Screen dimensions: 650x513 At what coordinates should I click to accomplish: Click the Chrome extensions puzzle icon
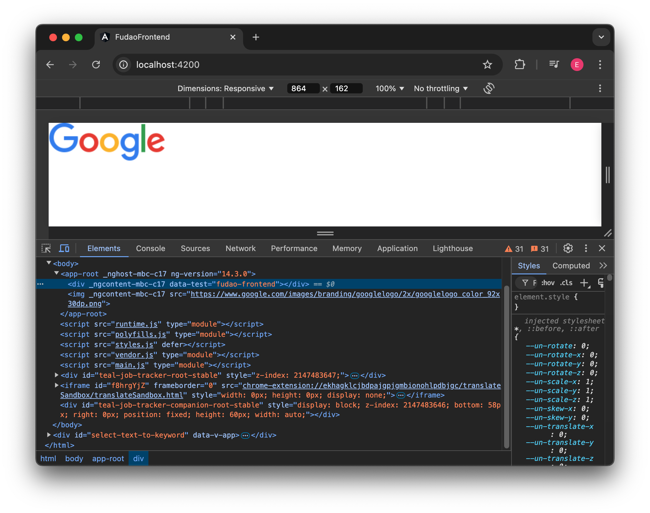520,65
